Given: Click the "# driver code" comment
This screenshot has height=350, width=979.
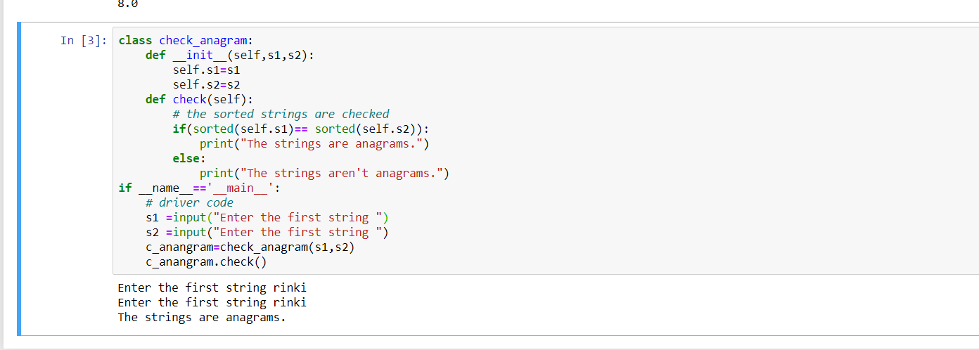Looking at the screenshot, I should coord(189,202).
